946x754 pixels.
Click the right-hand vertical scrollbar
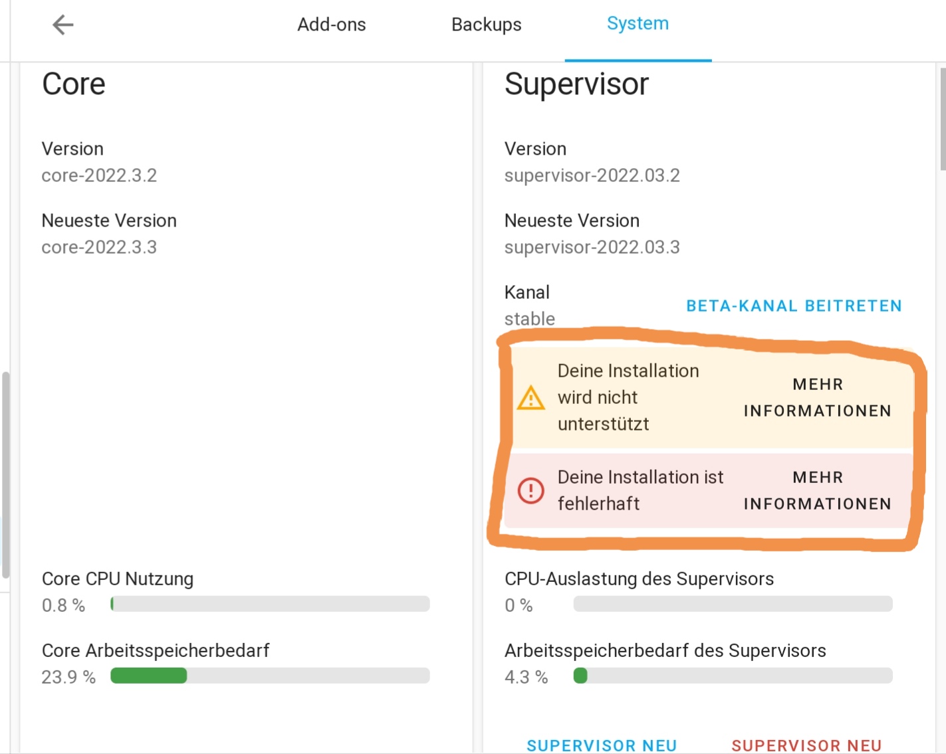pyautogui.click(x=942, y=120)
